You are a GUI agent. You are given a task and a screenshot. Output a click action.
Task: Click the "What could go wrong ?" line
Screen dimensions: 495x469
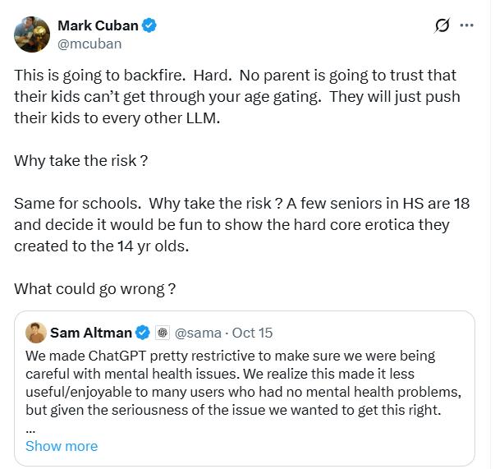tap(95, 289)
